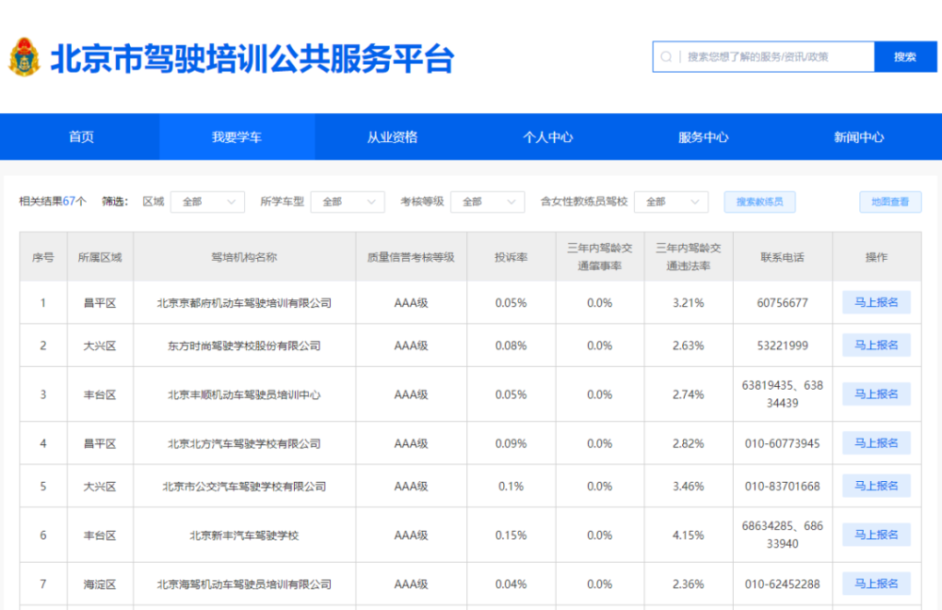
Task: Click the 质量信誉考核等级 column header
Action: (x=411, y=257)
